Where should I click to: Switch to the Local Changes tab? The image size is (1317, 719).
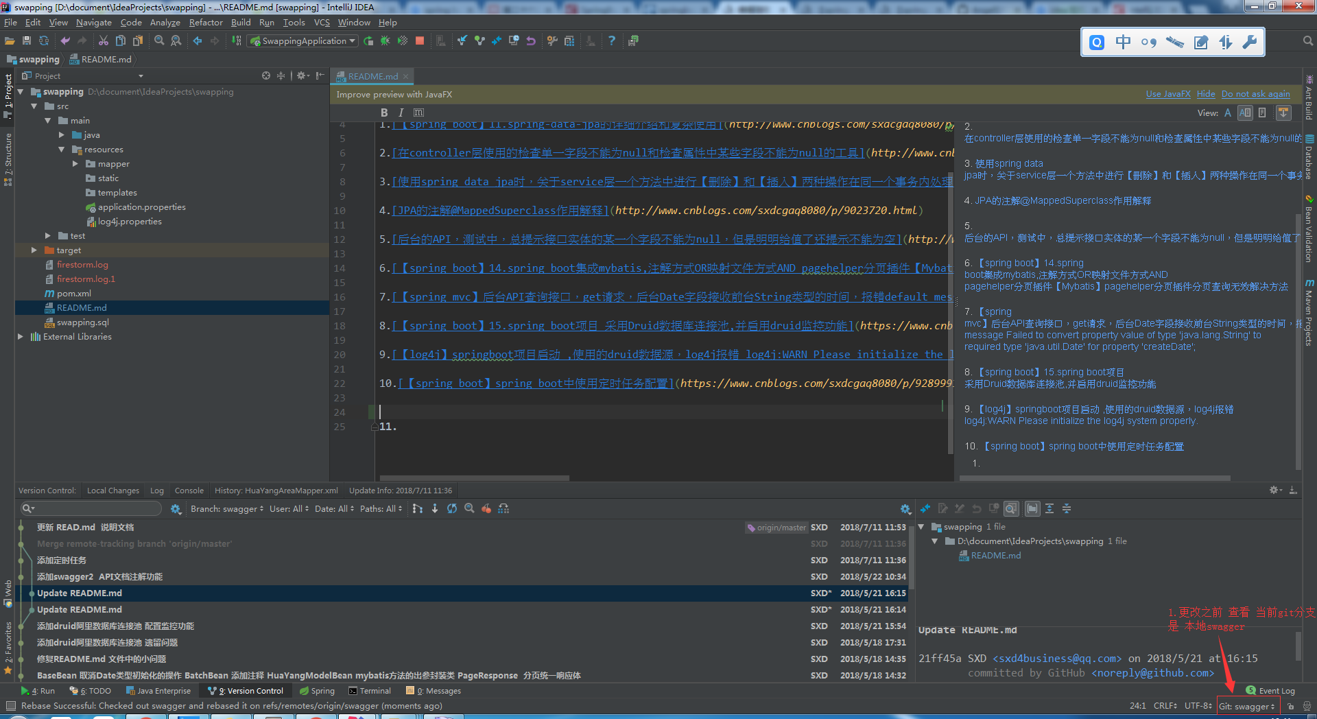[x=113, y=491]
